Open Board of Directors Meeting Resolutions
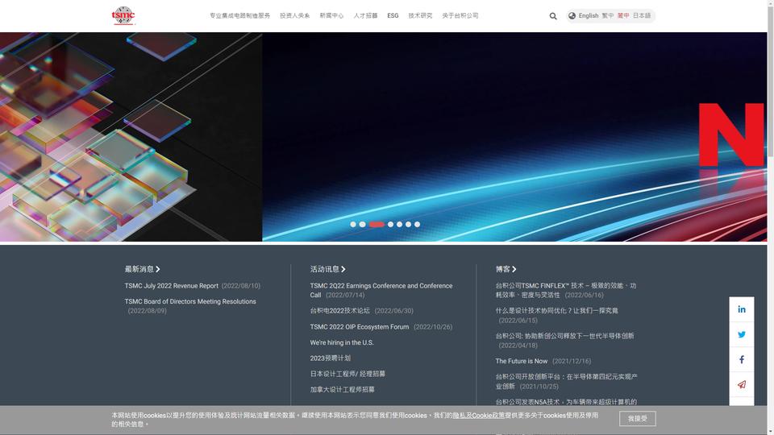774x435 pixels. (x=190, y=301)
